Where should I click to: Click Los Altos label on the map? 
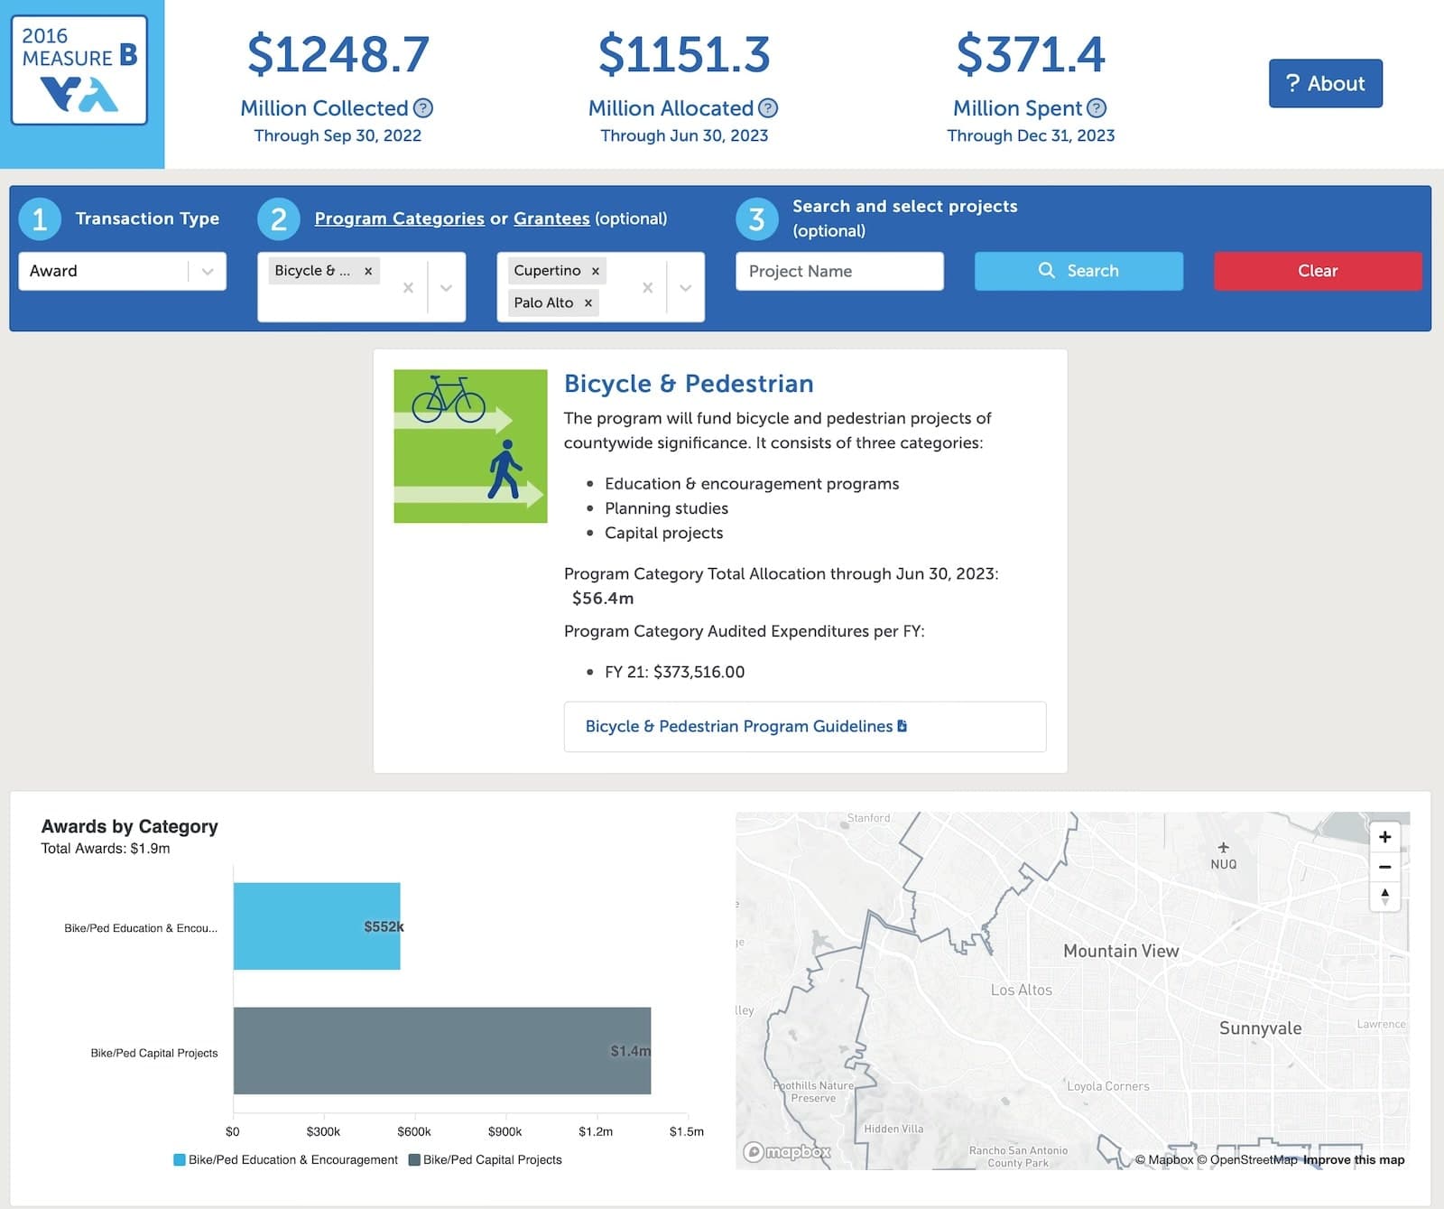[x=1021, y=990]
